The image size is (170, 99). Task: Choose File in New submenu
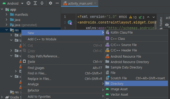pyautogui.click(x=136, y=73)
